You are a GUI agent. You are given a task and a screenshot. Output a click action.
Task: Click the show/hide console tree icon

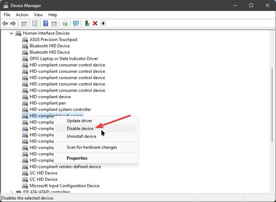(24, 23)
